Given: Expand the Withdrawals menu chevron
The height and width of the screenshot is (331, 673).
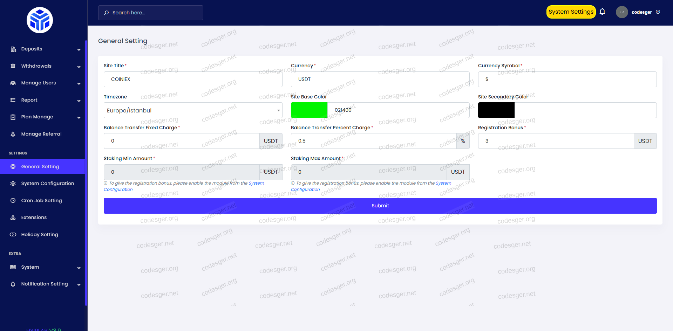Looking at the screenshot, I should click(79, 67).
